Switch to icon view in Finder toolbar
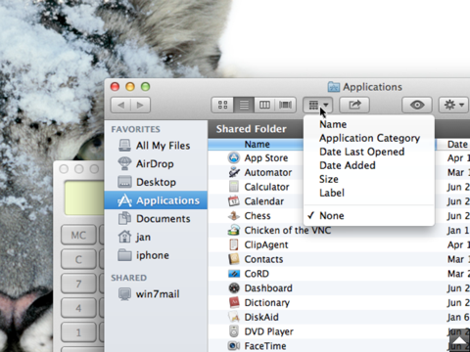This screenshot has height=352, width=470. tap(222, 105)
